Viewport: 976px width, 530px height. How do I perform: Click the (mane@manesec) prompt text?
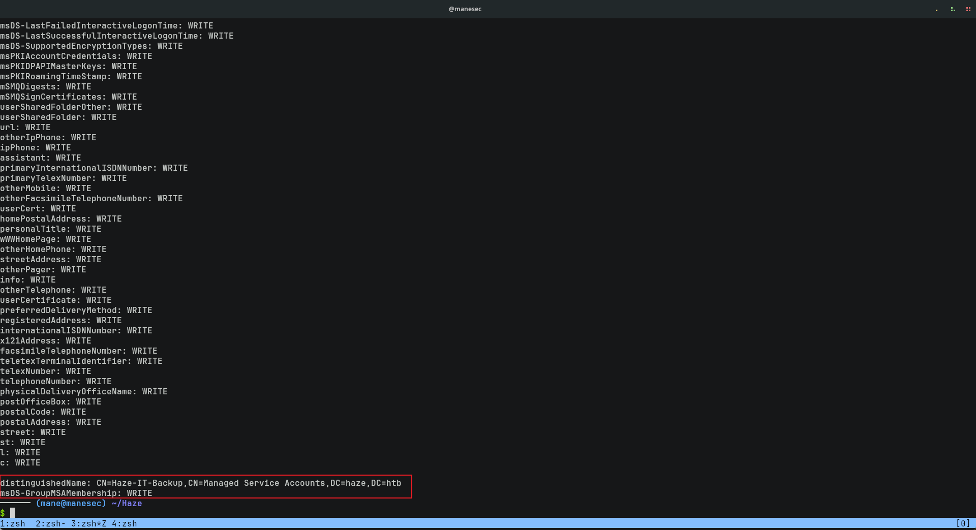point(71,503)
